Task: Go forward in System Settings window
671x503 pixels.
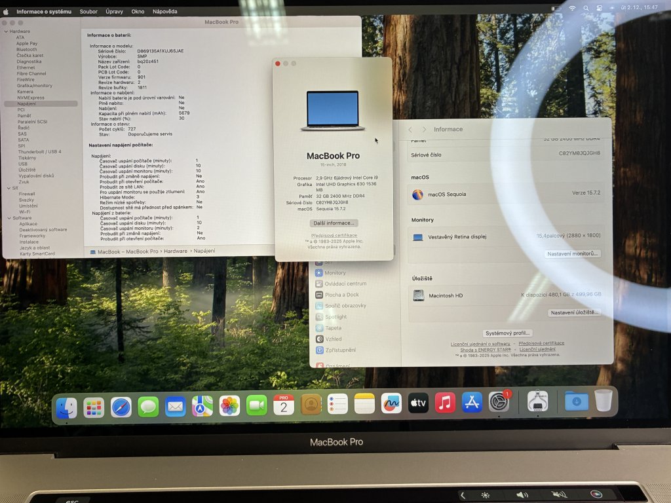Action: tap(424, 129)
